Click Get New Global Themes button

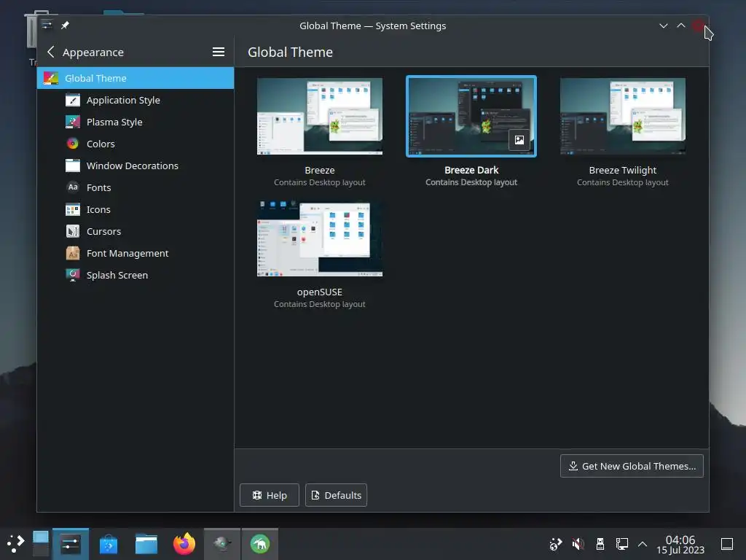632,466
